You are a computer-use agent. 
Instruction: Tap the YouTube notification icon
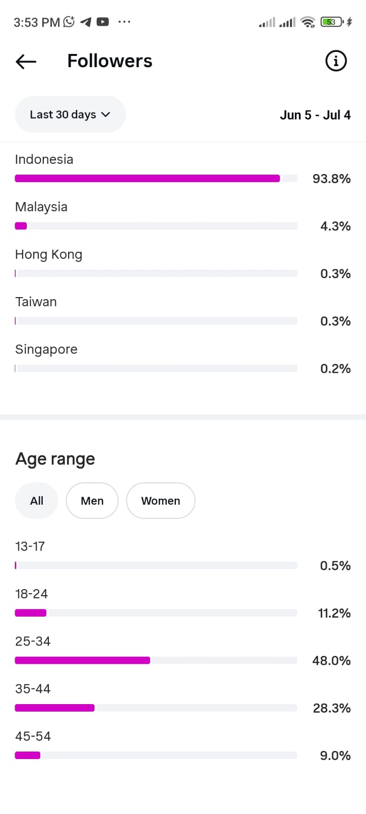coord(103,22)
